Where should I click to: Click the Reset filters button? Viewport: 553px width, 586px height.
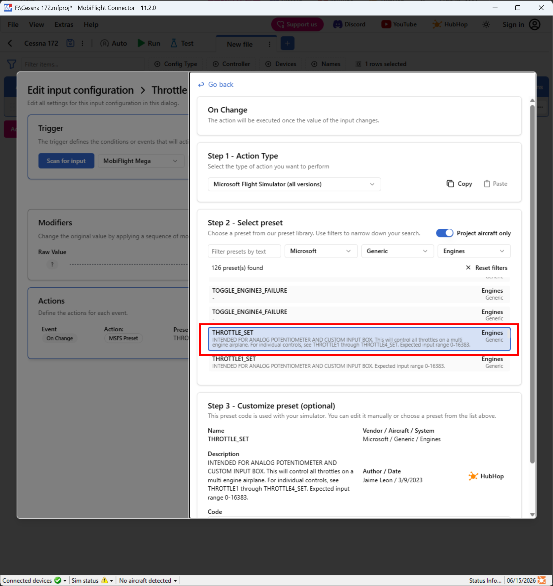pyautogui.click(x=486, y=268)
